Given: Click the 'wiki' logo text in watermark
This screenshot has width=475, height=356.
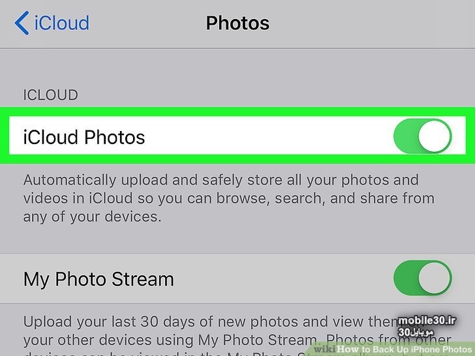Looking at the screenshot, I should point(325,349).
